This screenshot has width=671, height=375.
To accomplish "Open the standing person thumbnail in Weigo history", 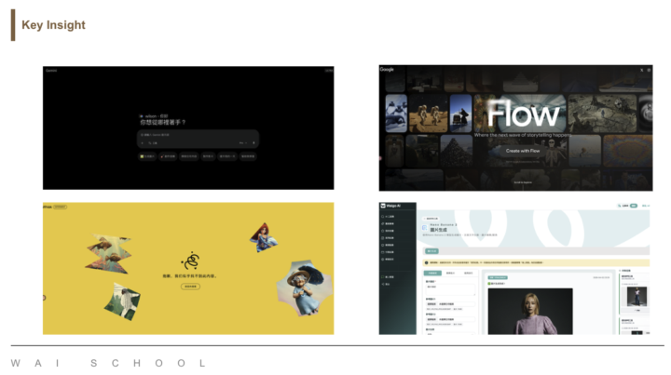I will tap(637, 297).
